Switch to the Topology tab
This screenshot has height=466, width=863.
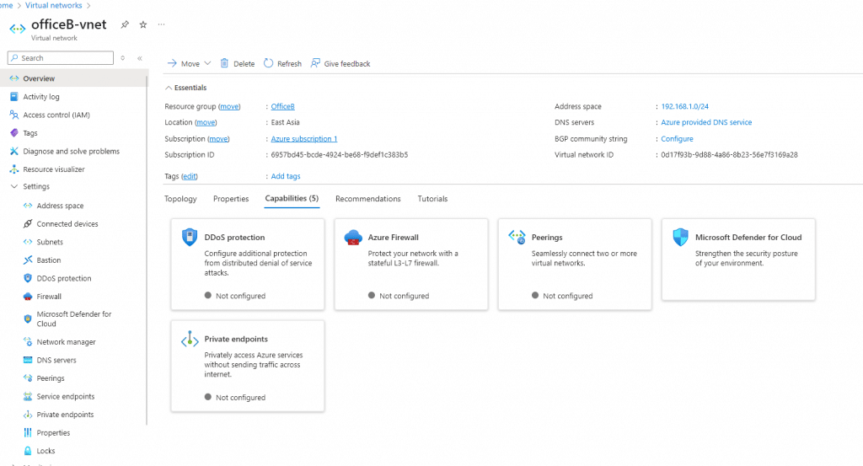pyautogui.click(x=180, y=199)
